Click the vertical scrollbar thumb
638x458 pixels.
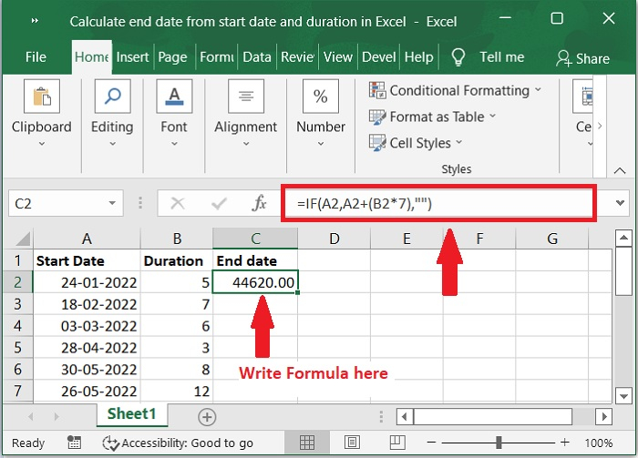pos(623,271)
